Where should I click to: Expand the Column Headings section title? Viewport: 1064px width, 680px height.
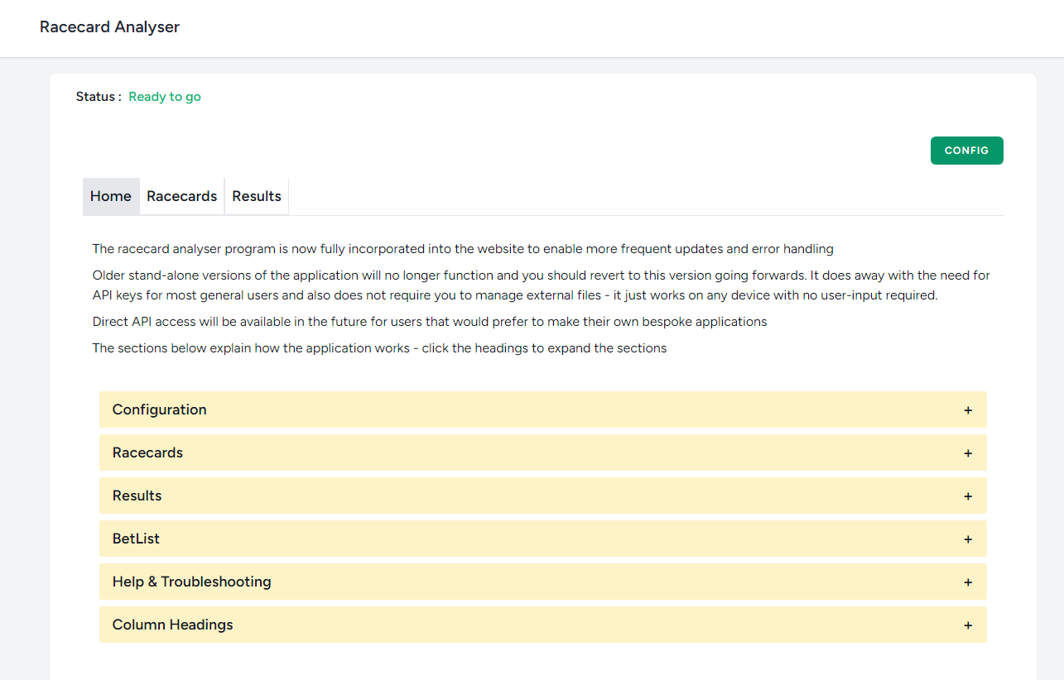pyautogui.click(x=172, y=625)
